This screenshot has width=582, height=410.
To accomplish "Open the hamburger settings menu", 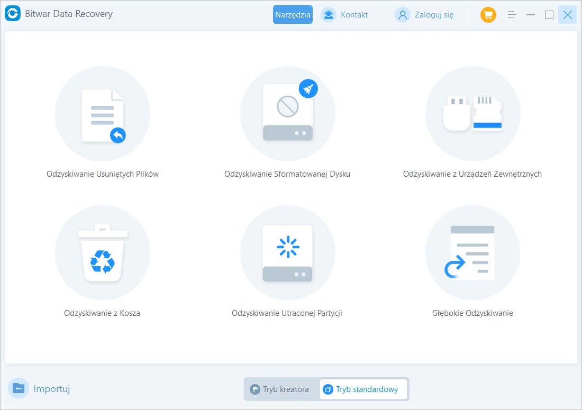I will click(512, 15).
